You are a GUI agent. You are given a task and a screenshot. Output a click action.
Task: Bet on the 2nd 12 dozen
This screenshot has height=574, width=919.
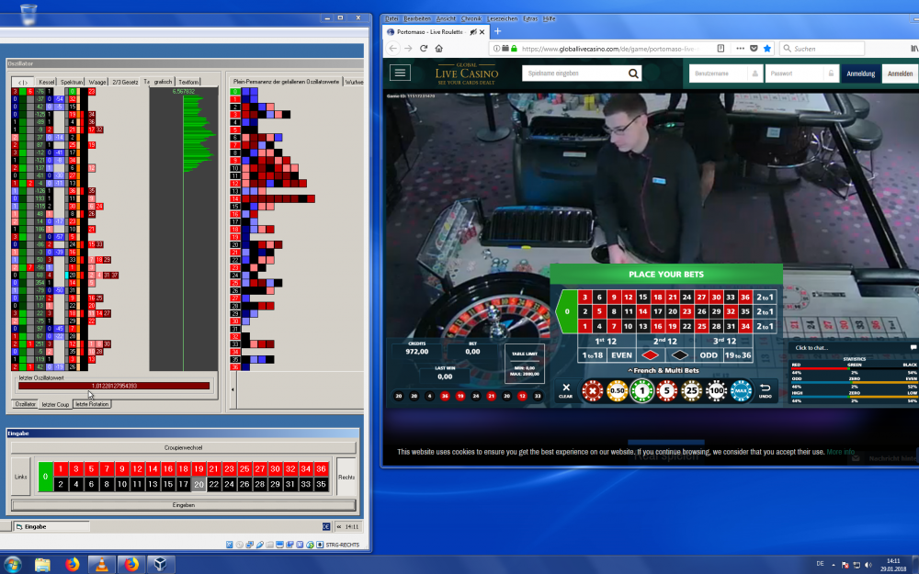pos(665,341)
